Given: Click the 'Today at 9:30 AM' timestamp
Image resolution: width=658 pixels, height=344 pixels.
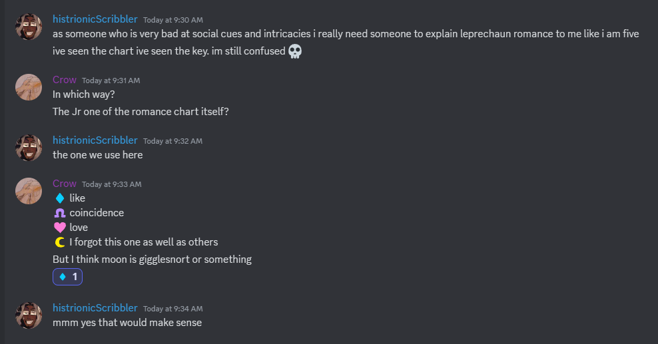Looking at the screenshot, I should (172, 20).
